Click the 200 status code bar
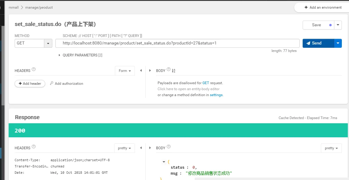349x180 pixels. pyautogui.click(x=178, y=130)
